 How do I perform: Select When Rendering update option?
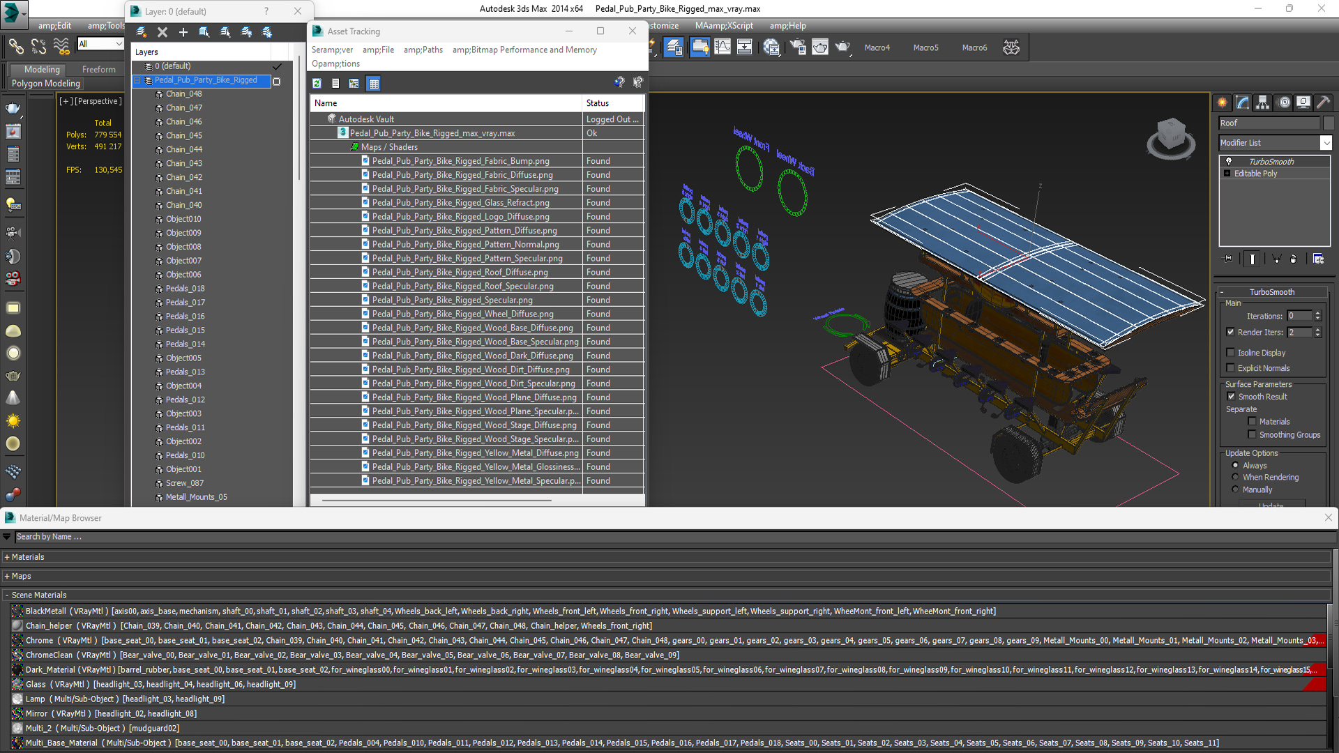coord(1235,478)
